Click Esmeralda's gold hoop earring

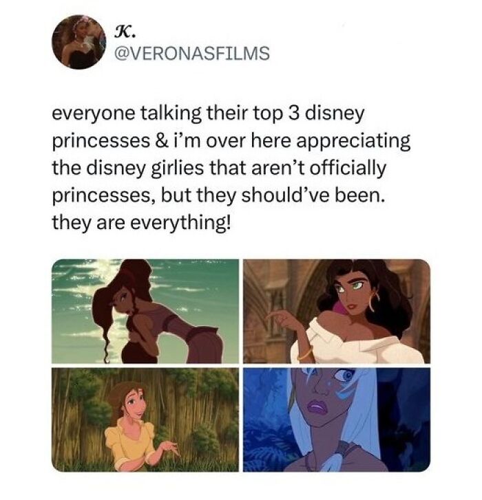[x=373, y=302]
